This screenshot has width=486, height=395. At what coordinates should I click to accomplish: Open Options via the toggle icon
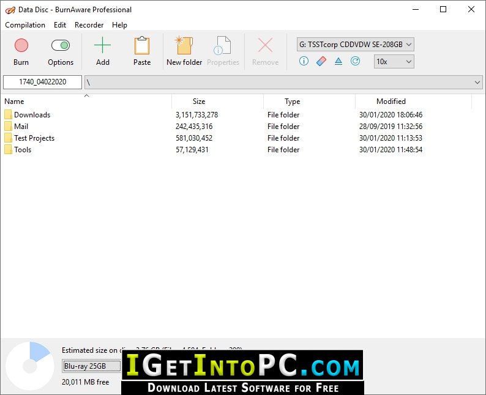[x=61, y=45]
